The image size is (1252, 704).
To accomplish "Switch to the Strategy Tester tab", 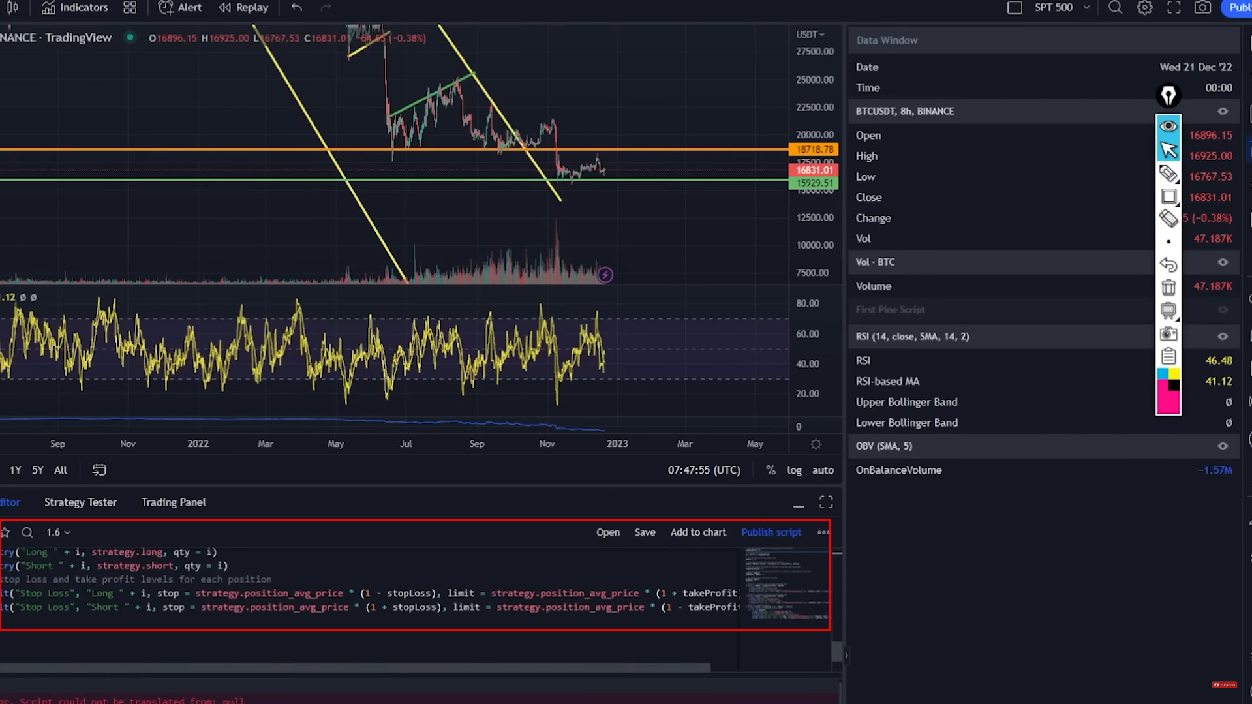I will pos(80,502).
